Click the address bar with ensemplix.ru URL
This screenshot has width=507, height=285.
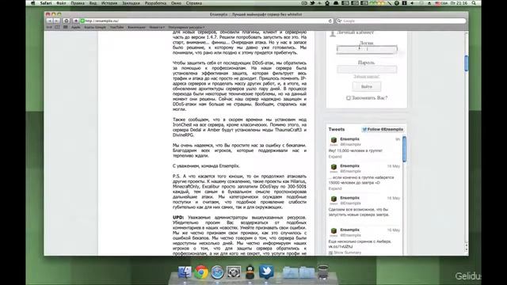click(x=205, y=21)
